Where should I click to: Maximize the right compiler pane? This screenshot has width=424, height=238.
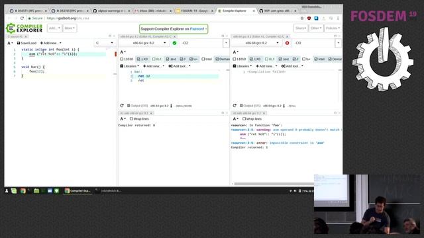(335, 36)
